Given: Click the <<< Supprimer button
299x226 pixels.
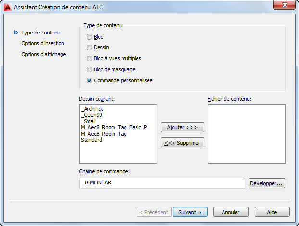Looking at the screenshot, I should pos(182,143).
